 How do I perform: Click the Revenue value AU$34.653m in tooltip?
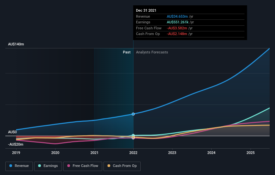pyautogui.click(x=177, y=16)
